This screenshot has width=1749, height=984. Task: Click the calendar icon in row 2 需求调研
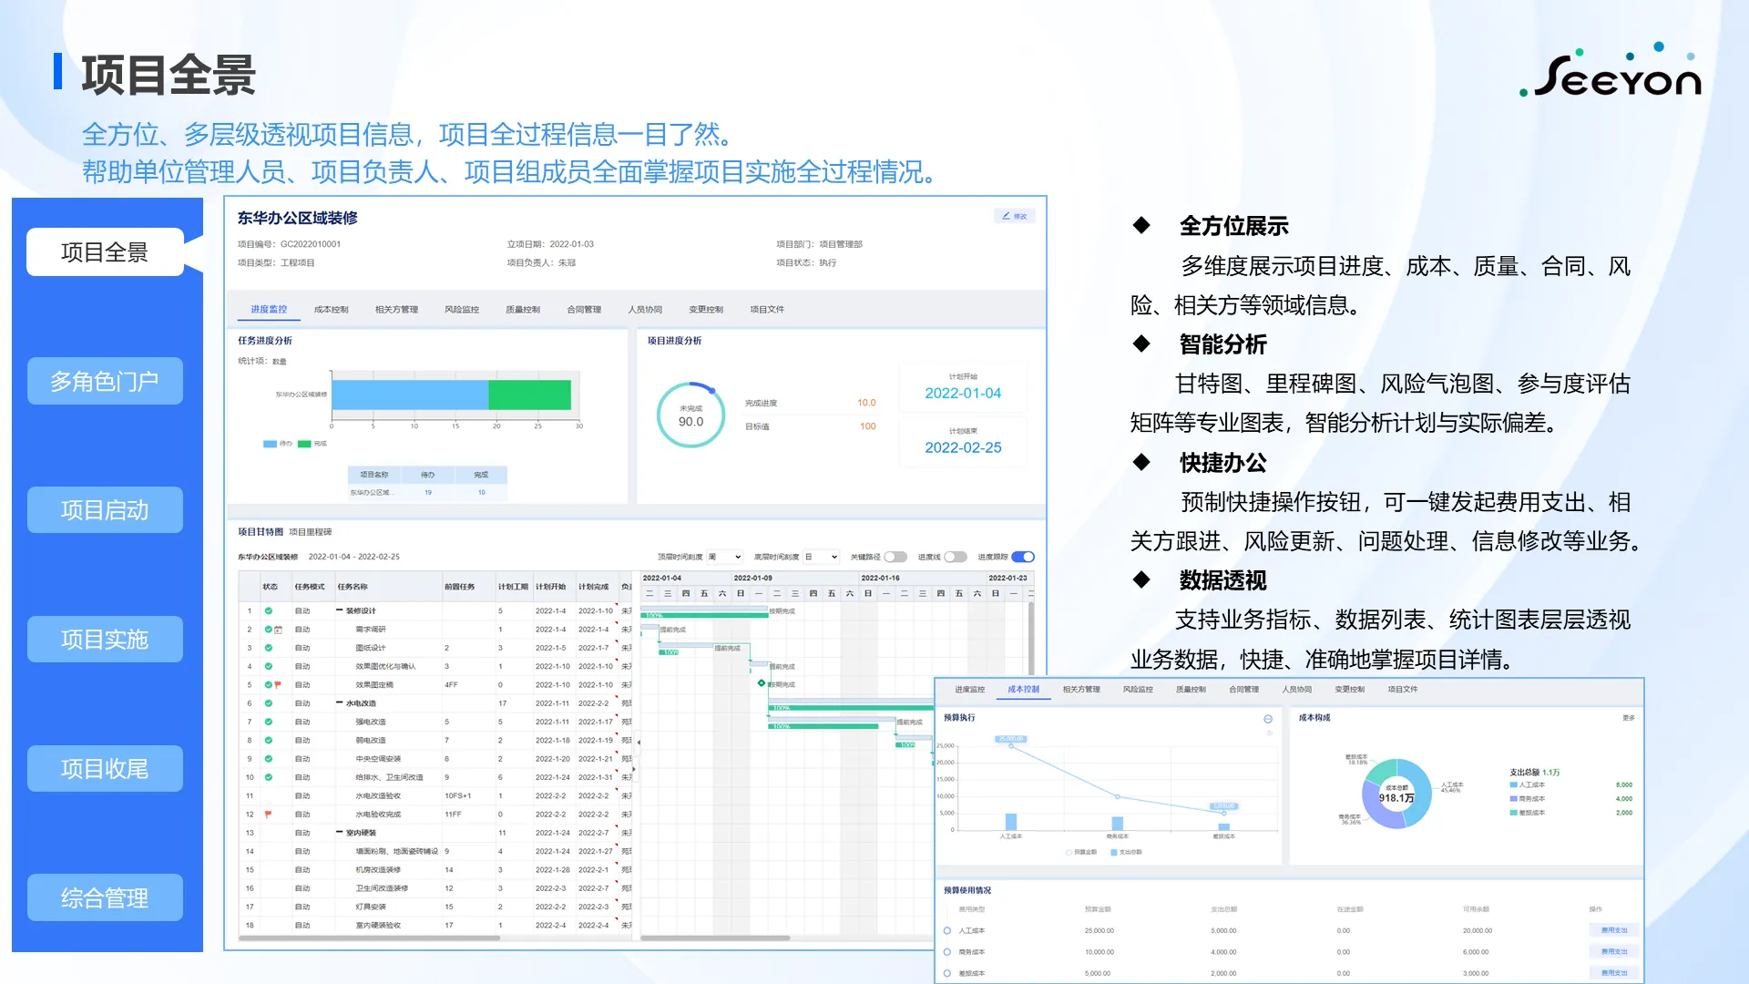(278, 630)
